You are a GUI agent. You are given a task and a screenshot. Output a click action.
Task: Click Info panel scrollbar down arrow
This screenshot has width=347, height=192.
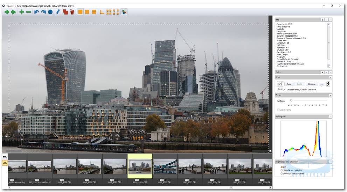click(x=329, y=66)
